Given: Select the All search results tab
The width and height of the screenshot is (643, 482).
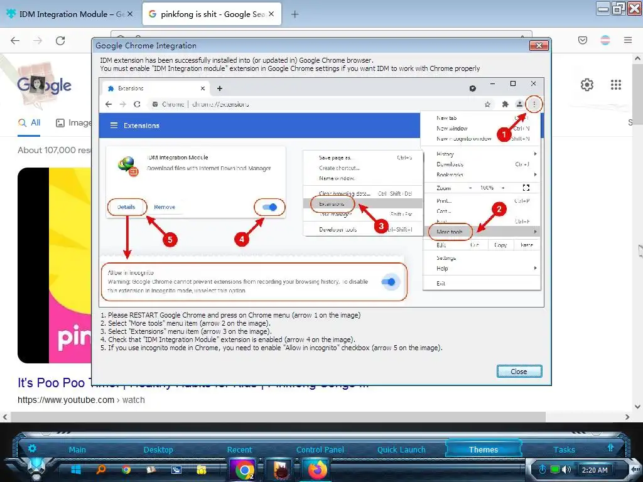Looking at the screenshot, I should click(x=29, y=122).
